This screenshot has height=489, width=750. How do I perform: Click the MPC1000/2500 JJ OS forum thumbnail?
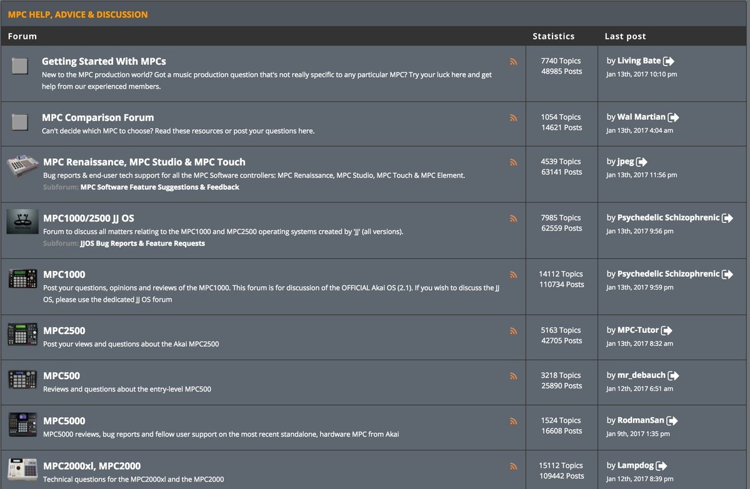pyautogui.click(x=23, y=222)
